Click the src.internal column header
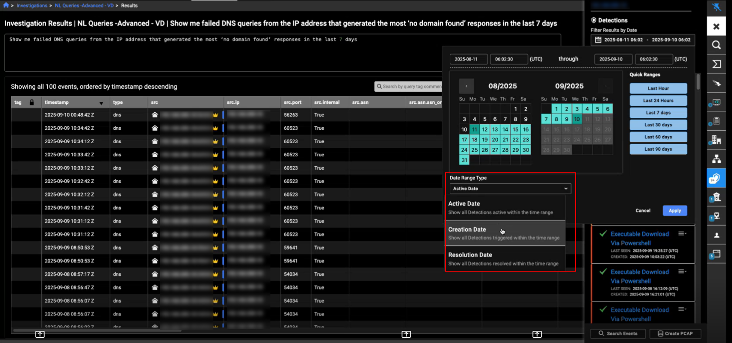 point(330,102)
